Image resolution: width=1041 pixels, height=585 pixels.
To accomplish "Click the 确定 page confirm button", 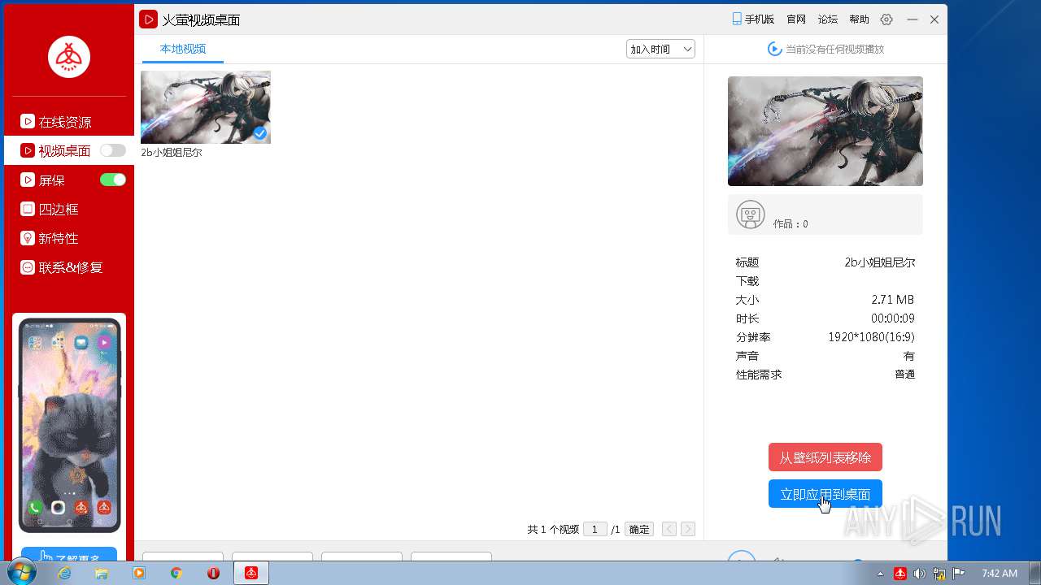I will 639,529.
